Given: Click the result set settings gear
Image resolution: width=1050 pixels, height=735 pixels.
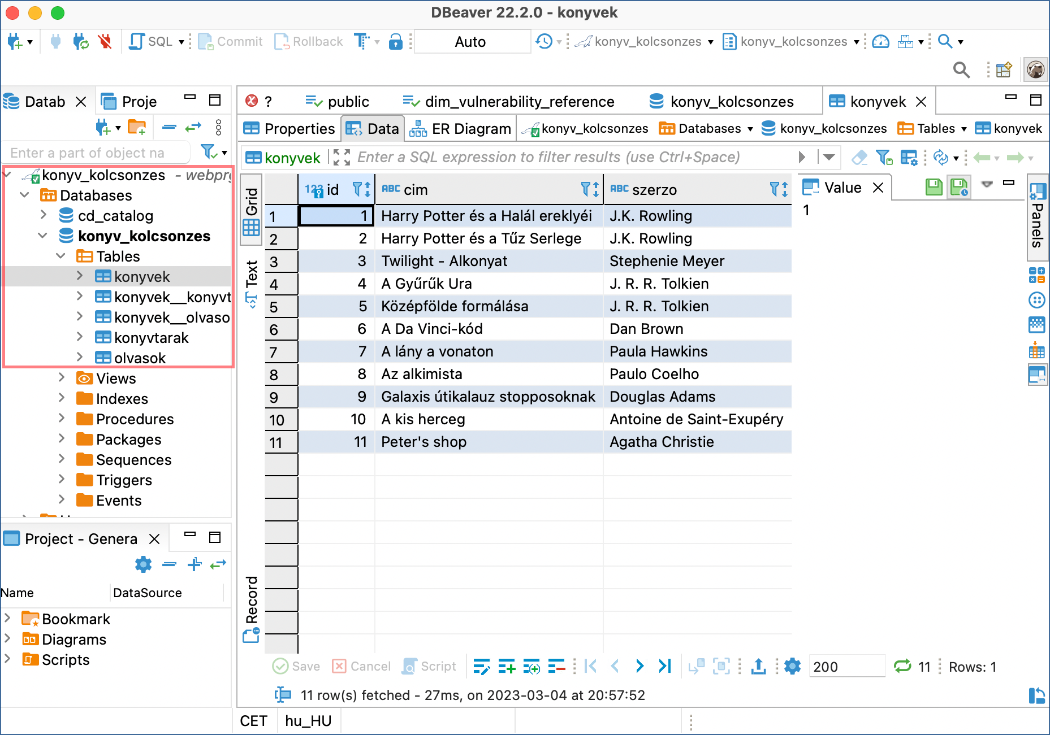Looking at the screenshot, I should [x=793, y=666].
